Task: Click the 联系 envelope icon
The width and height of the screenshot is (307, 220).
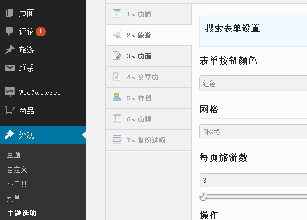Action: click(x=10, y=68)
